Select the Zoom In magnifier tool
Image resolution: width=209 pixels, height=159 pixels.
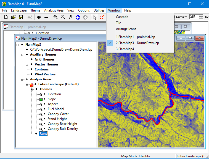coord(55,17)
